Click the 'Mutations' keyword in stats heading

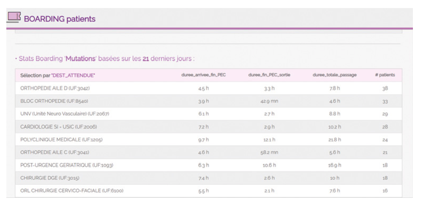click(x=80, y=58)
